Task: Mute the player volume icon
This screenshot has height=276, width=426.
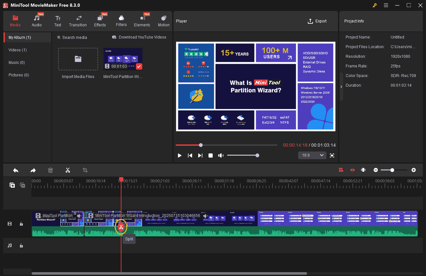Action: pyautogui.click(x=221, y=155)
